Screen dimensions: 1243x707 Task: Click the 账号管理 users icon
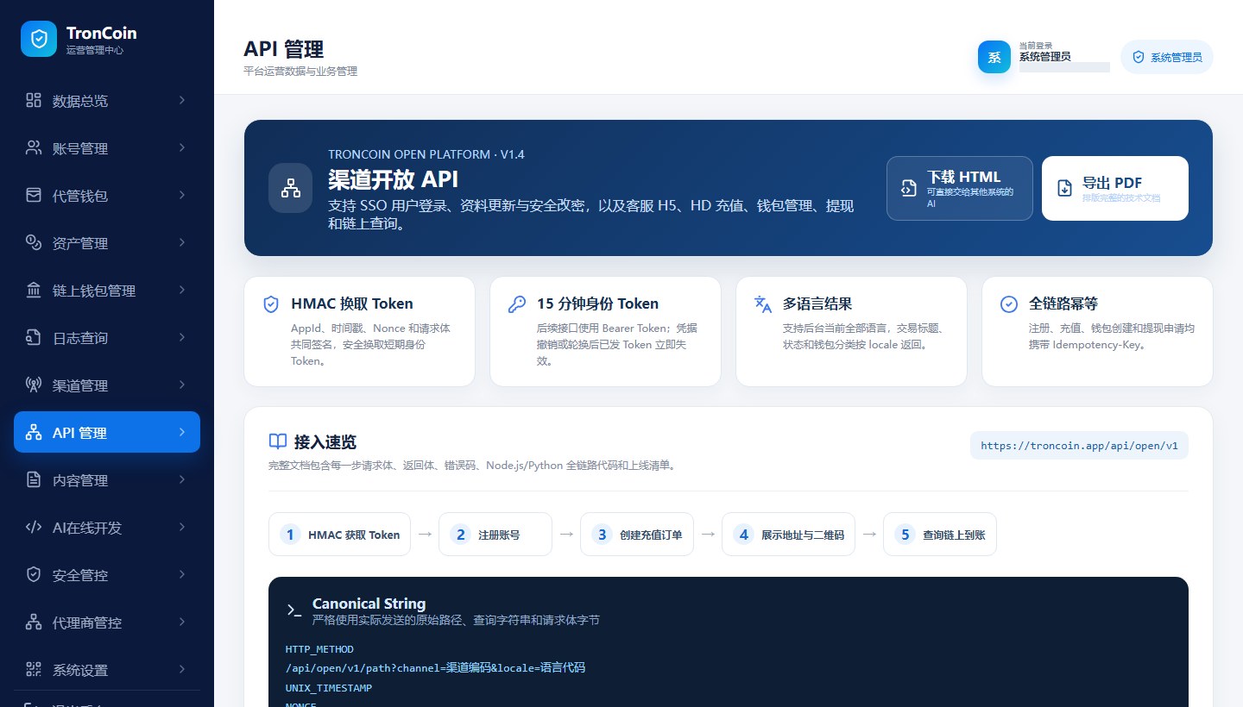(x=34, y=147)
